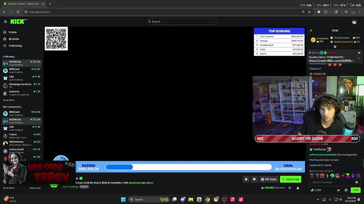Open Chrome three-dot menu
The height and width of the screenshot is (204, 364).
pyautogui.click(x=360, y=12)
